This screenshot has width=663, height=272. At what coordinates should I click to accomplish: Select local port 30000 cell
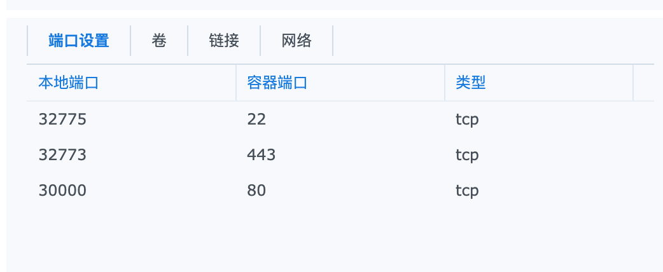[x=62, y=191]
